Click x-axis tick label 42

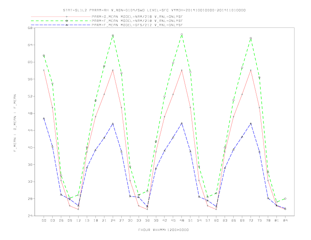(x=165, y=220)
